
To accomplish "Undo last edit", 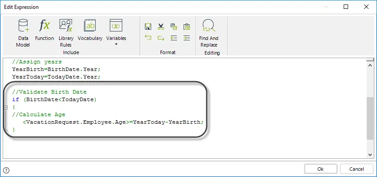I will pos(148,38).
